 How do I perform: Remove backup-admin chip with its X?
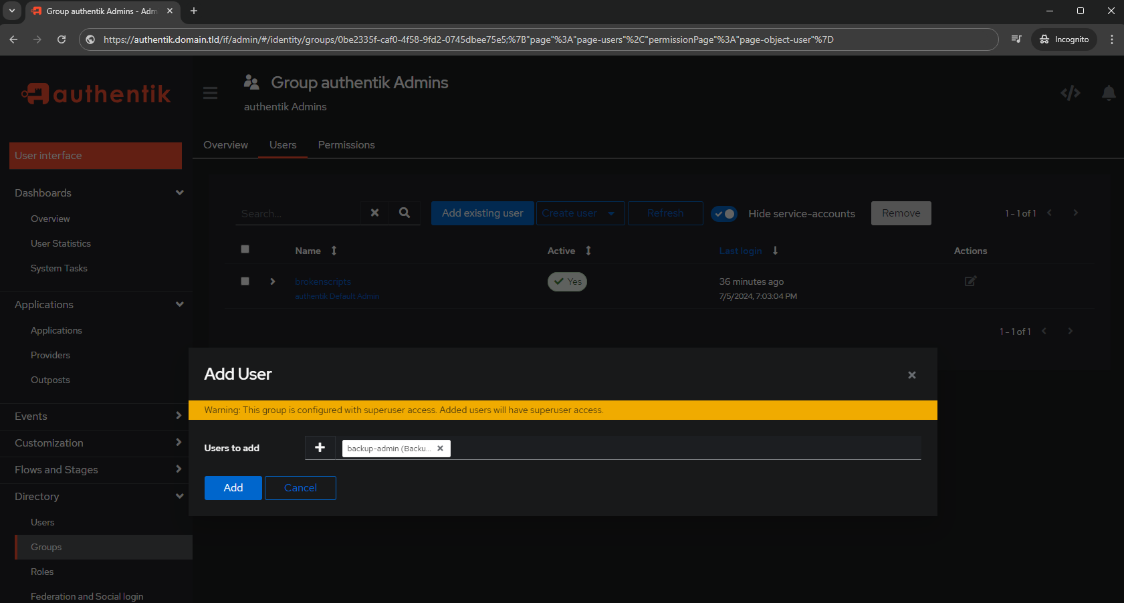point(441,449)
